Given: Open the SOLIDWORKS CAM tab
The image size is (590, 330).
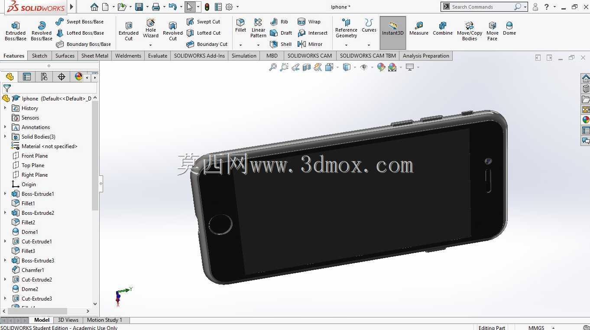Looking at the screenshot, I should 310,55.
